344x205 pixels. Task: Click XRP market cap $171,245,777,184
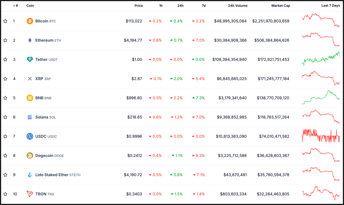[273, 79]
